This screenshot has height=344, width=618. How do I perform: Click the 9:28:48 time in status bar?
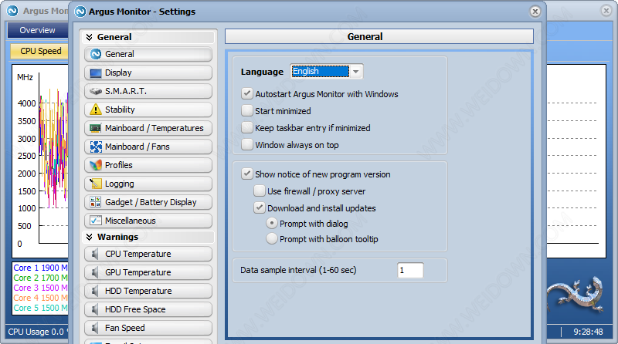(588, 332)
